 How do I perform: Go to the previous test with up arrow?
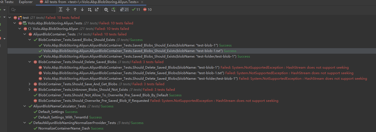75,10
